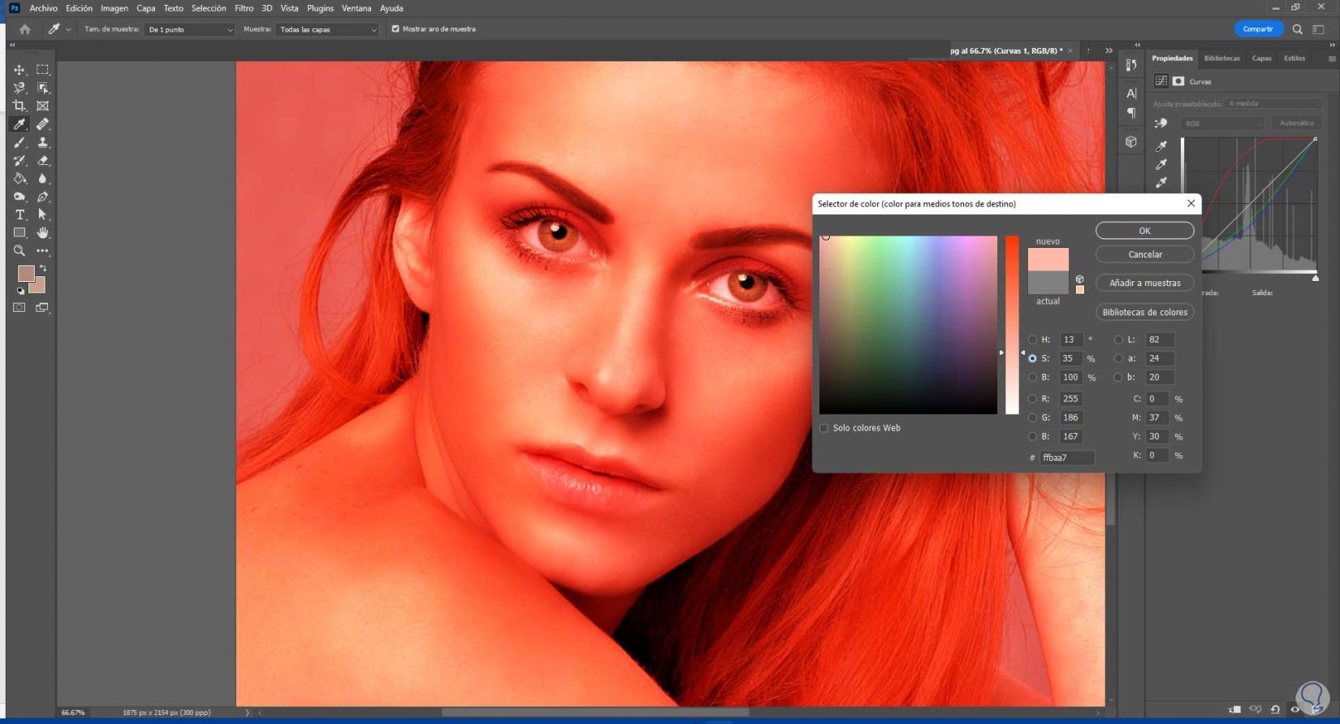Open the Ajuste preestablecido A medida dropdown

(x=1273, y=104)
